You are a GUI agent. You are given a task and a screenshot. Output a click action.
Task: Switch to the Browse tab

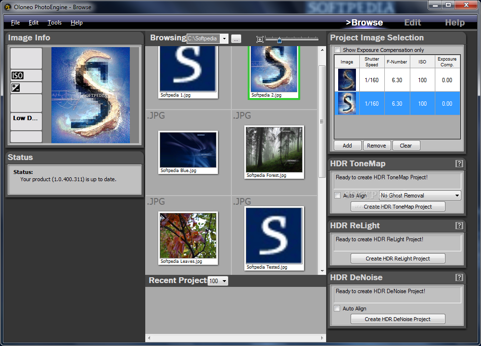[x=364, y=23]
